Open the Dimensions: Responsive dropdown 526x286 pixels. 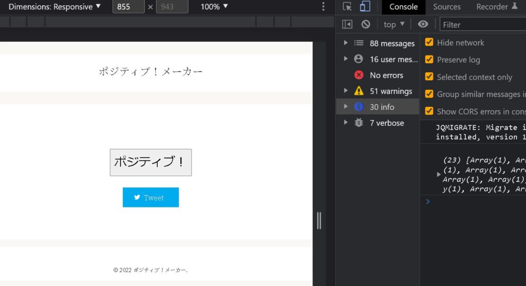(54, 7)
